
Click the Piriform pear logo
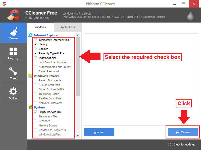click(x=190, y=16)
